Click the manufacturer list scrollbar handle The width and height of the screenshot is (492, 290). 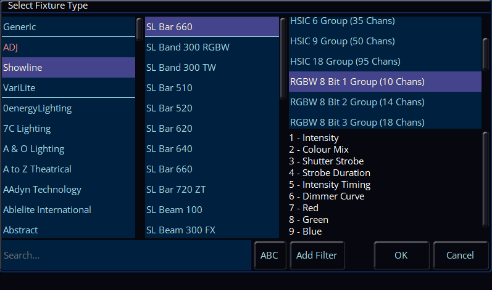140,30
